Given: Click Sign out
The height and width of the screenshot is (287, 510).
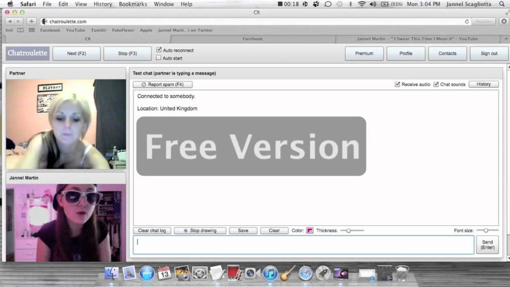Looking at the screenshot, I should click(489, 53).
